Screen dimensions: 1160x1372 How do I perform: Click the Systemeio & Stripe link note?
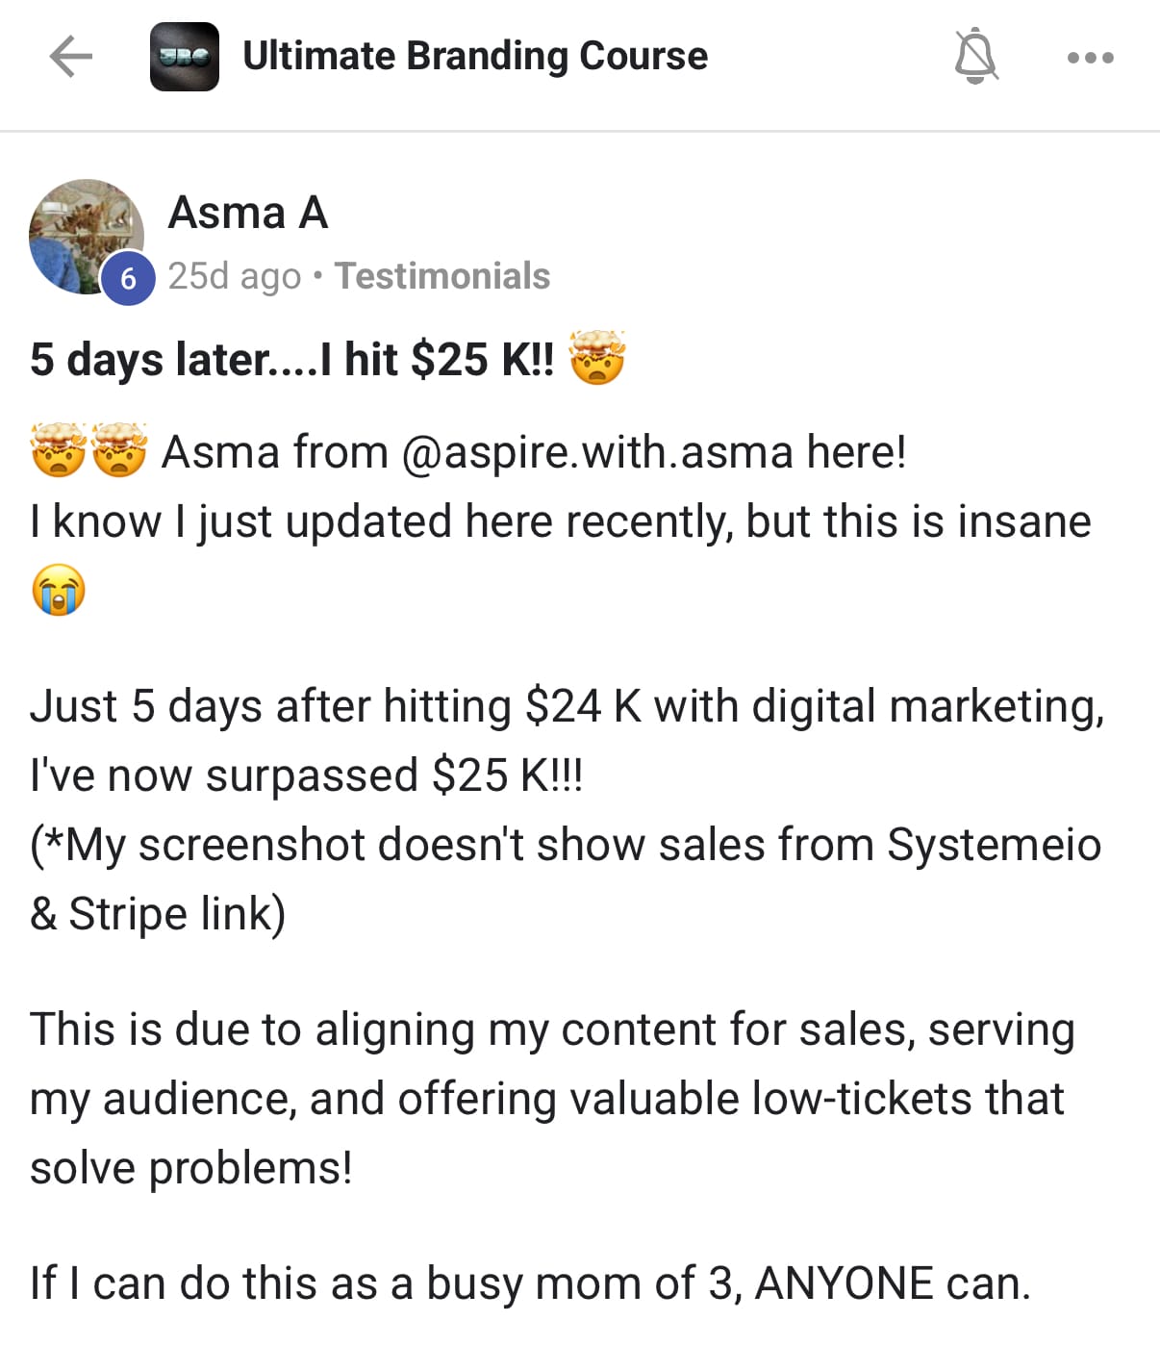click(566, 877)
